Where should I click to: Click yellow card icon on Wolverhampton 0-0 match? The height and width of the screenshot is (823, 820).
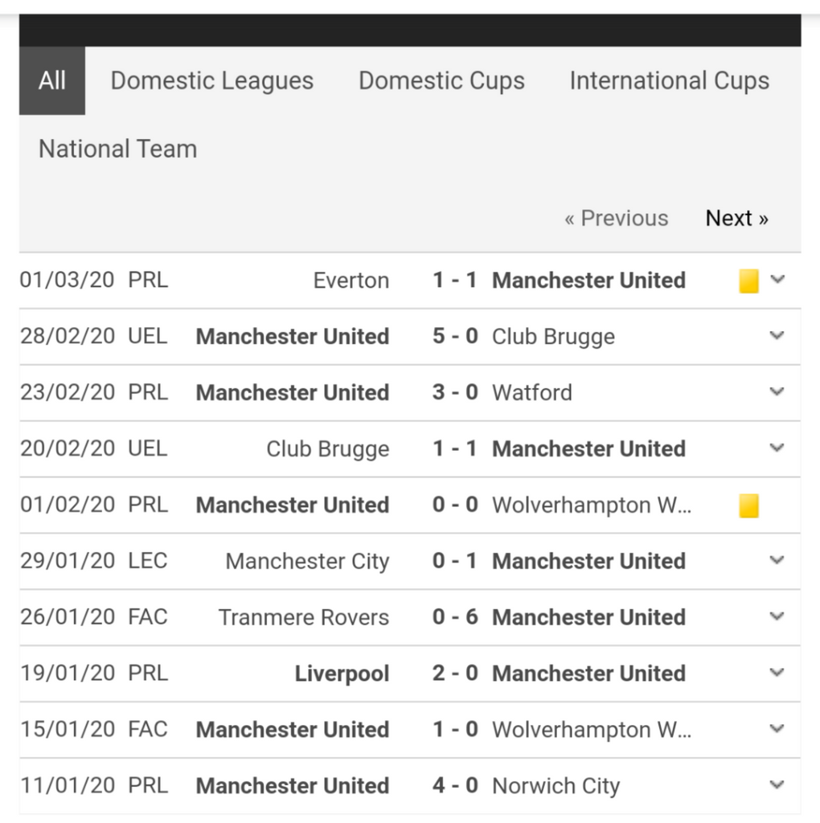point(748,506)
